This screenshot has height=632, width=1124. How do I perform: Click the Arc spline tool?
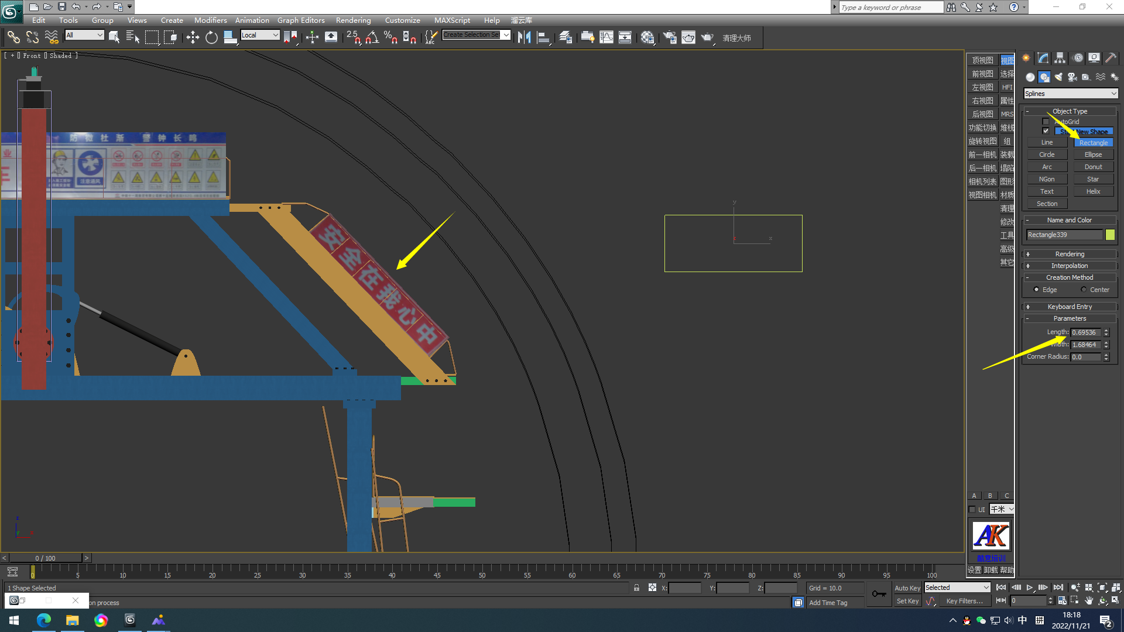click(1047, 167)
